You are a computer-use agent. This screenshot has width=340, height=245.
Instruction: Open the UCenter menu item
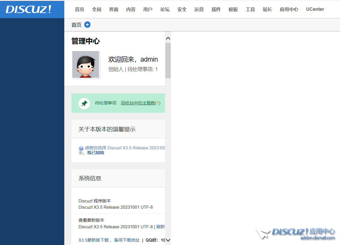315,9
